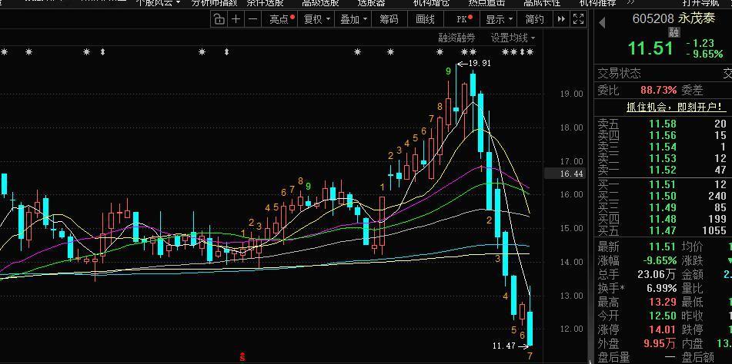Click the 总手 23.06万 value
Screen dimensions: 732x364
pyautogui.click(x=657, y=274)
